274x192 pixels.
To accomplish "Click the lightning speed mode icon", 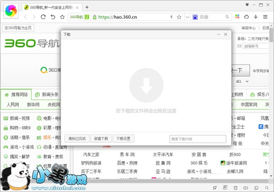I will coord(171,17).
